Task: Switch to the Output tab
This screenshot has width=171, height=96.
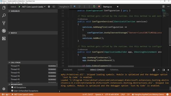Action: [x=81, y=70]
